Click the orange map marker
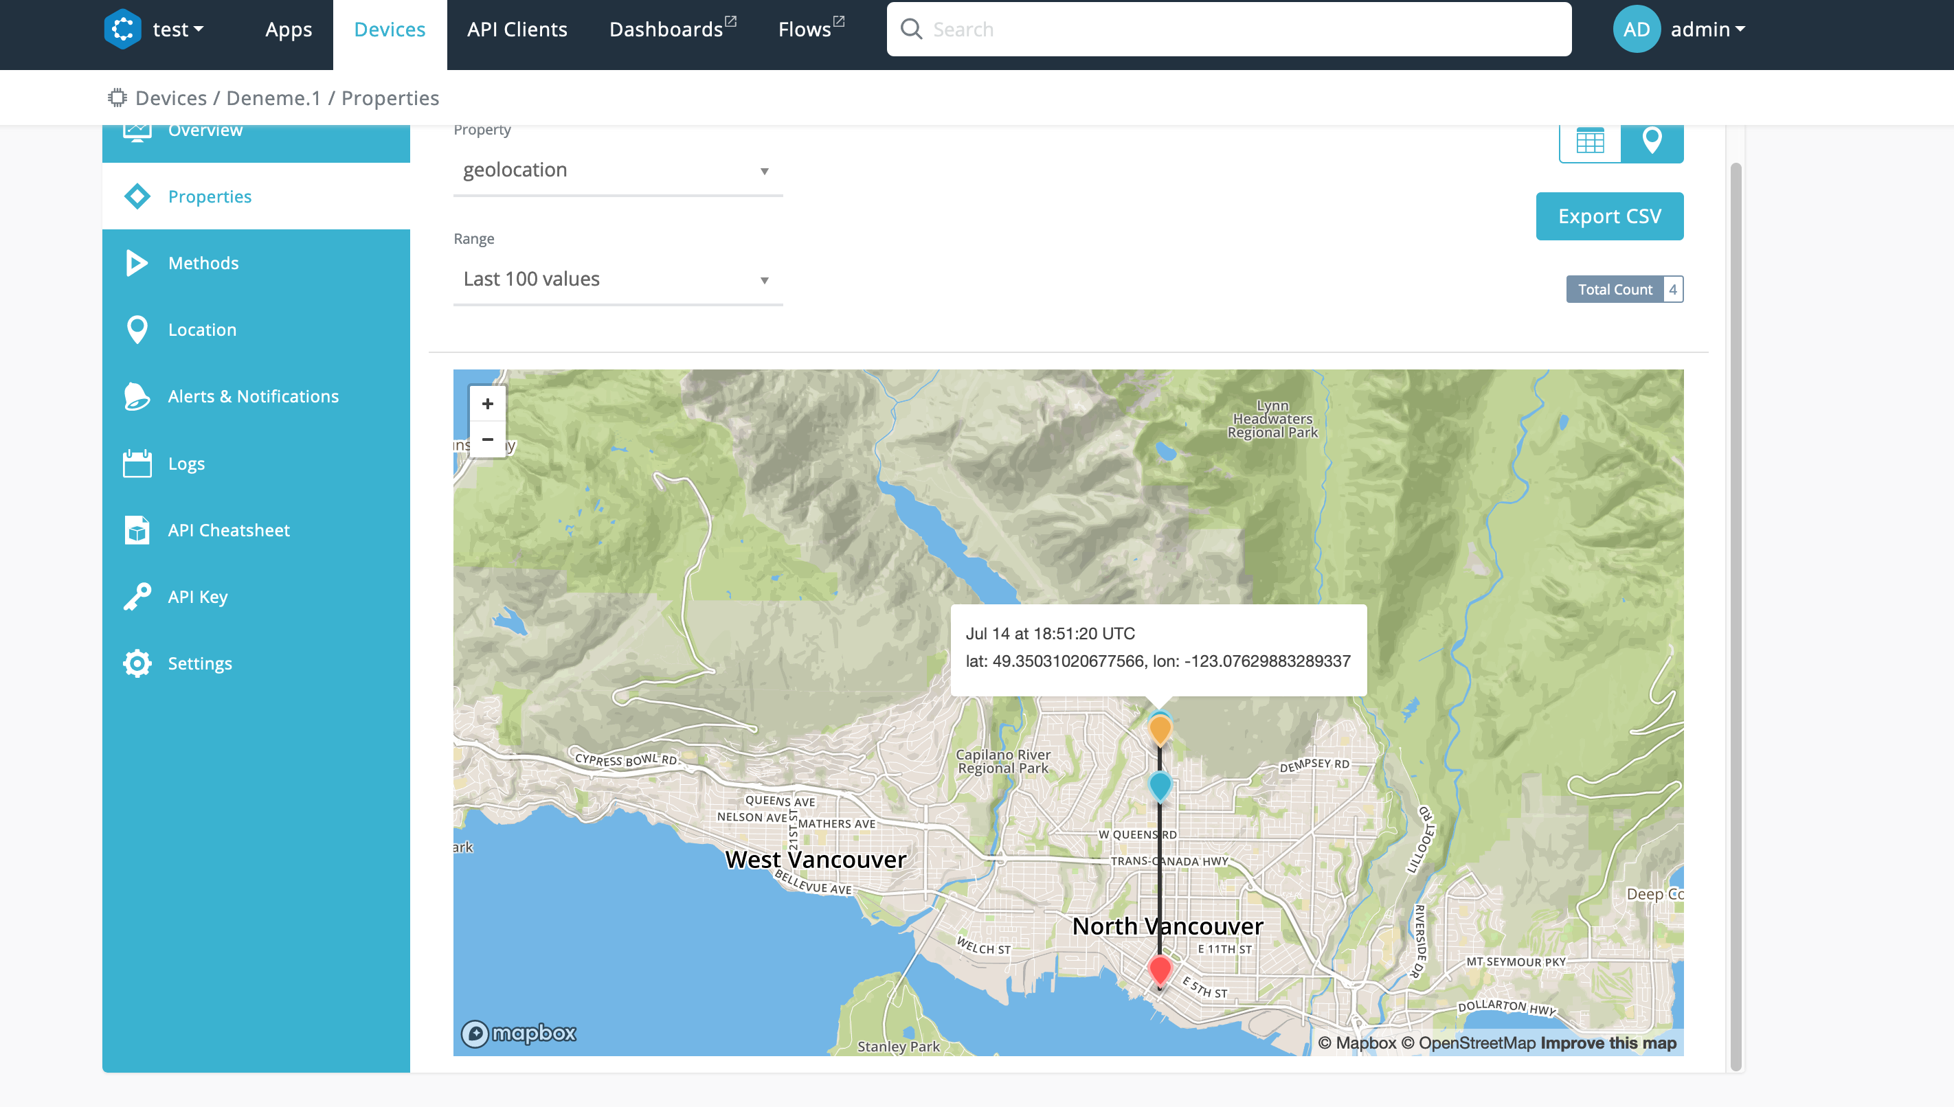1954x1107 pixels. (1160, 729)
